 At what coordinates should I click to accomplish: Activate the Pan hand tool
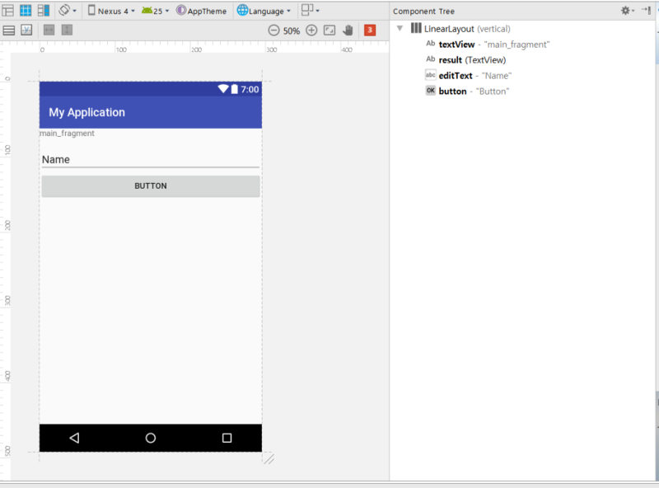tap(348, 30)
